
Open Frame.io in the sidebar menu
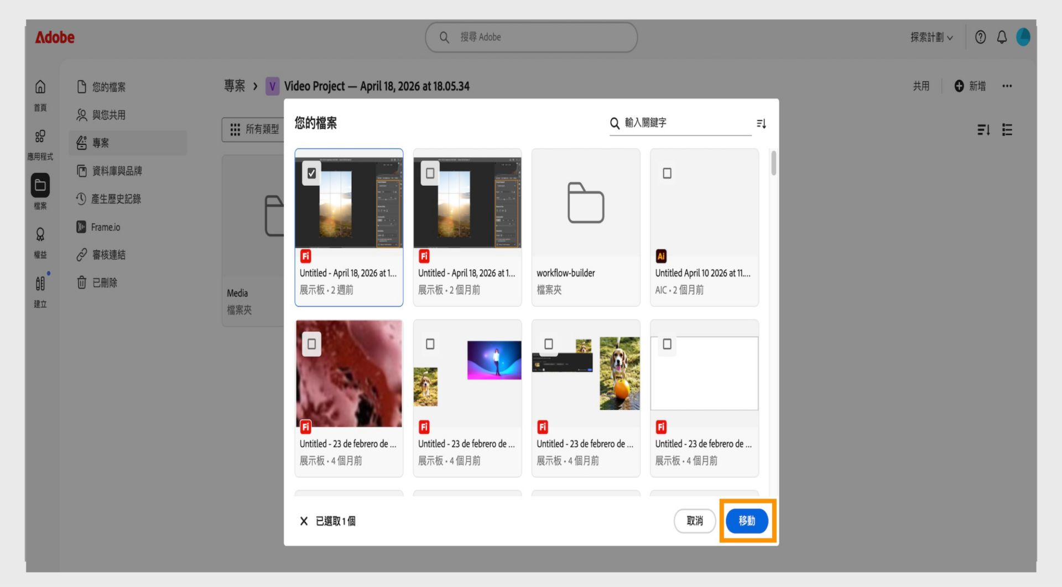98,227
